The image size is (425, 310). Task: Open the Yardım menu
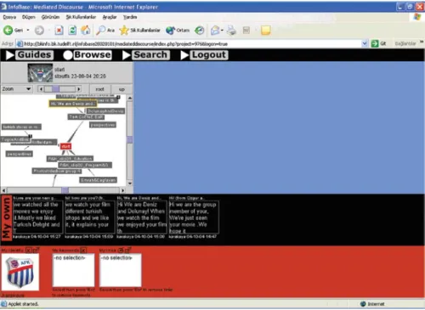tap(130, 17)
